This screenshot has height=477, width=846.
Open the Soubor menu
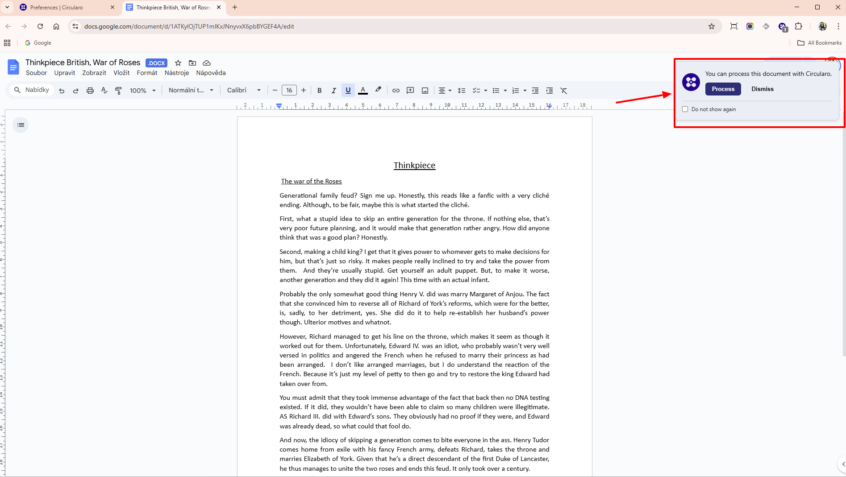tap(36, 73)
